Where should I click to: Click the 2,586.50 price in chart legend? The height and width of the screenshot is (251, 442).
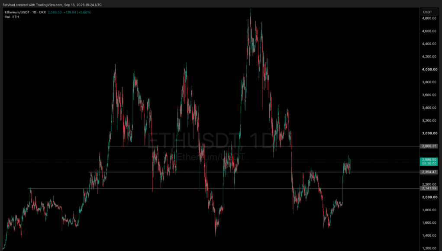55,13
